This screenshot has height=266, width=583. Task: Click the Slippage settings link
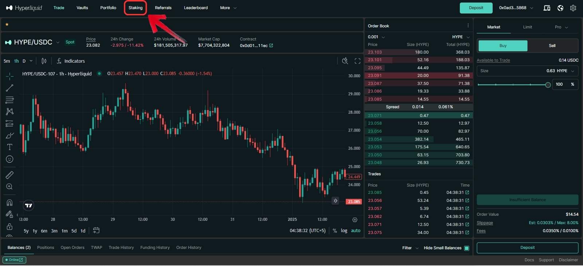[x=485, y=223]
